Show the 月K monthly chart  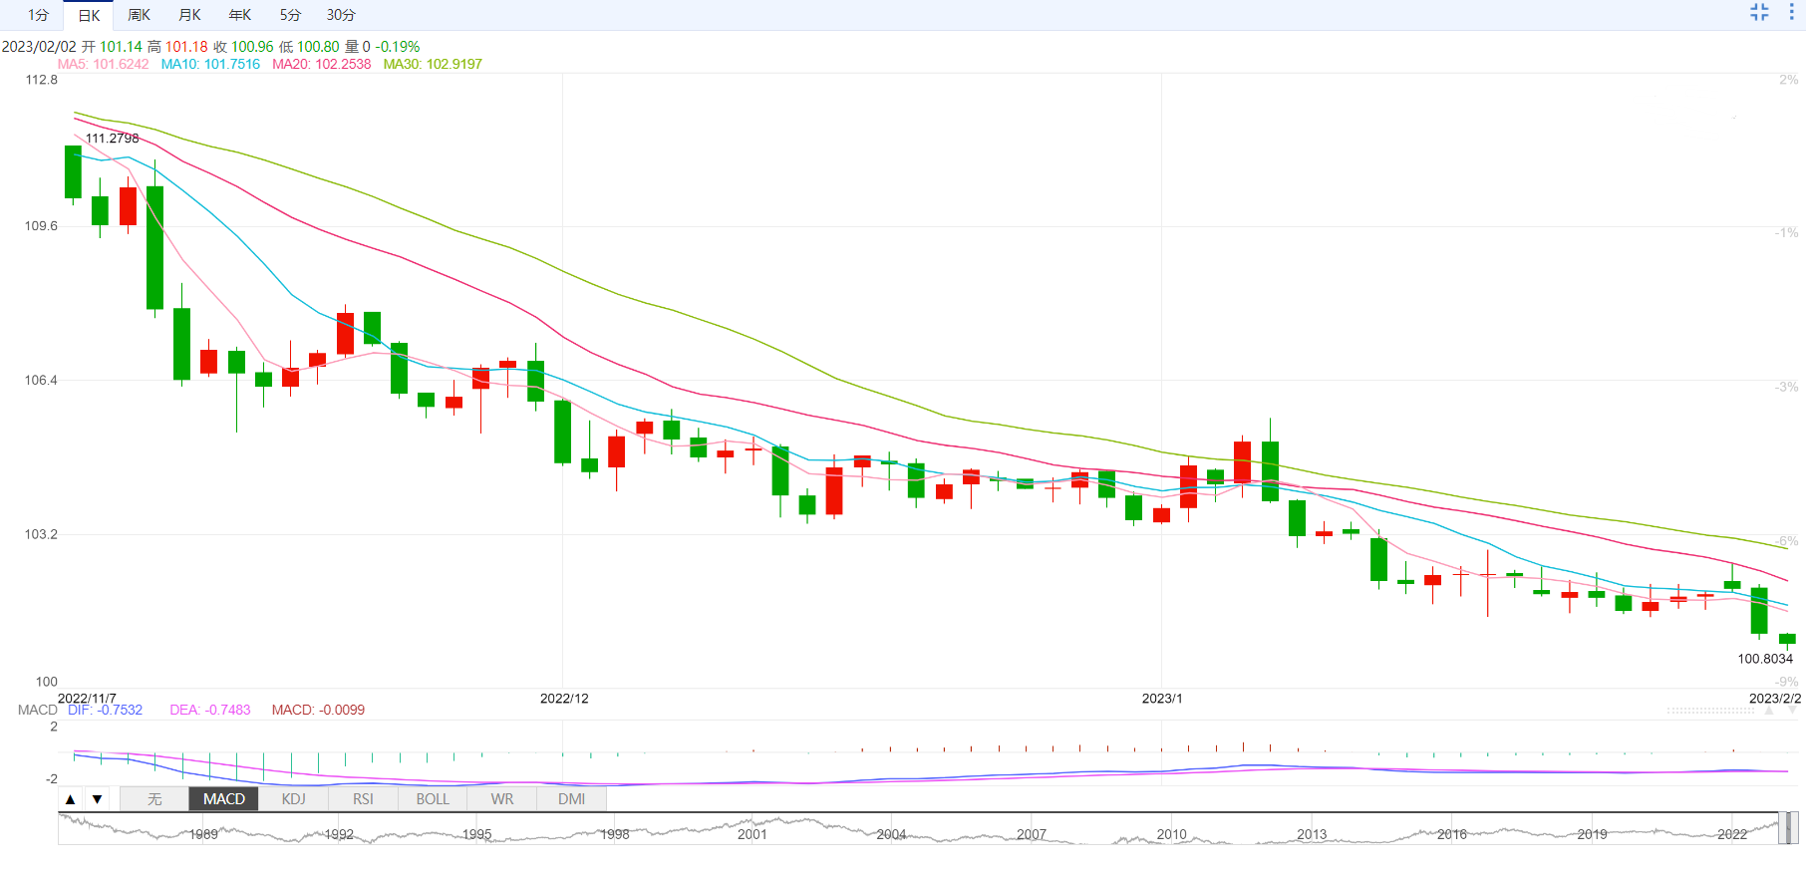click(x=189, y=15)
